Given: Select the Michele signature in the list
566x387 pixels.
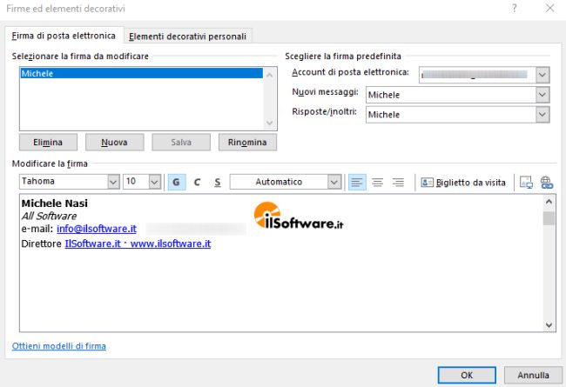Looking at the screenshot, I should tap(141, 73).
